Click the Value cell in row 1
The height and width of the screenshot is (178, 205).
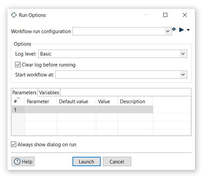[x=107, y=110]
